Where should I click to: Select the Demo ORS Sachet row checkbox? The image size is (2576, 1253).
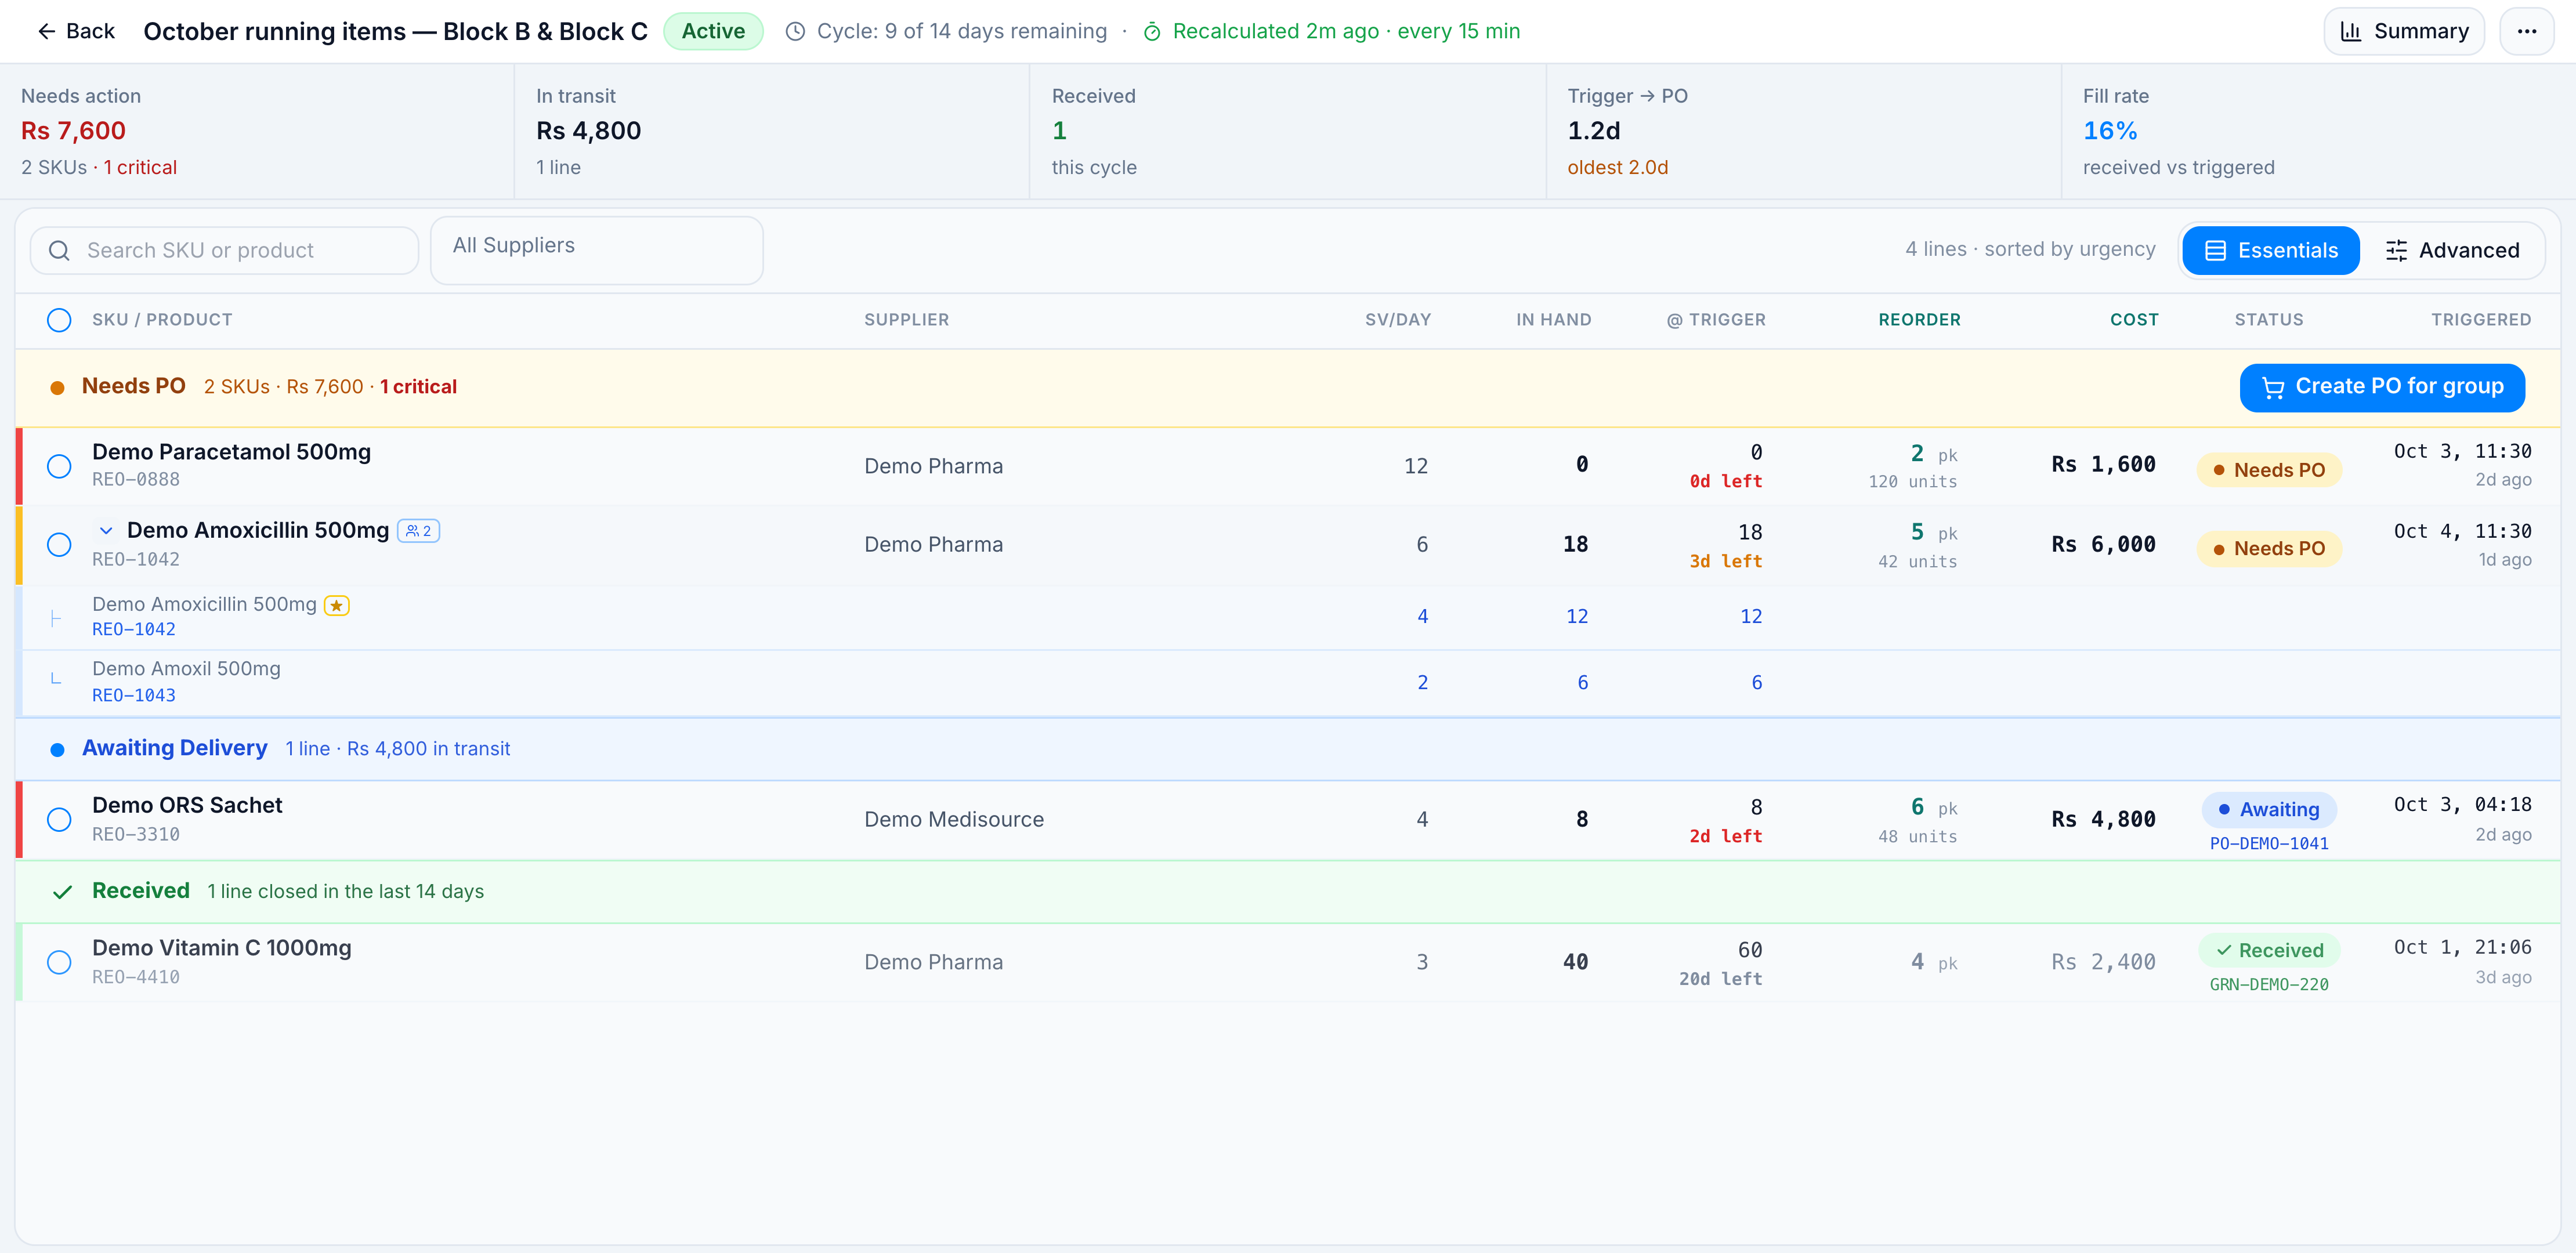coord(59,820)
